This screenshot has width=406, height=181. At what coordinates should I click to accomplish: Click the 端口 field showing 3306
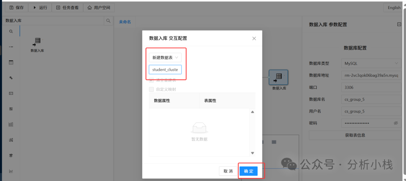[371, 87]
